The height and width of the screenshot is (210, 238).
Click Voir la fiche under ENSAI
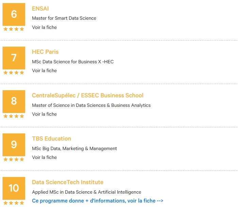44,27
